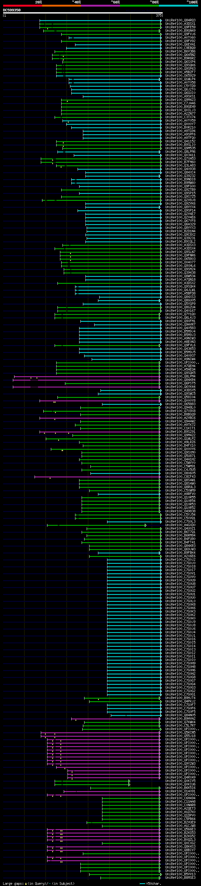
Task: Select the UniRef100_Q6GUI0 label
Action: coord(180,93)
